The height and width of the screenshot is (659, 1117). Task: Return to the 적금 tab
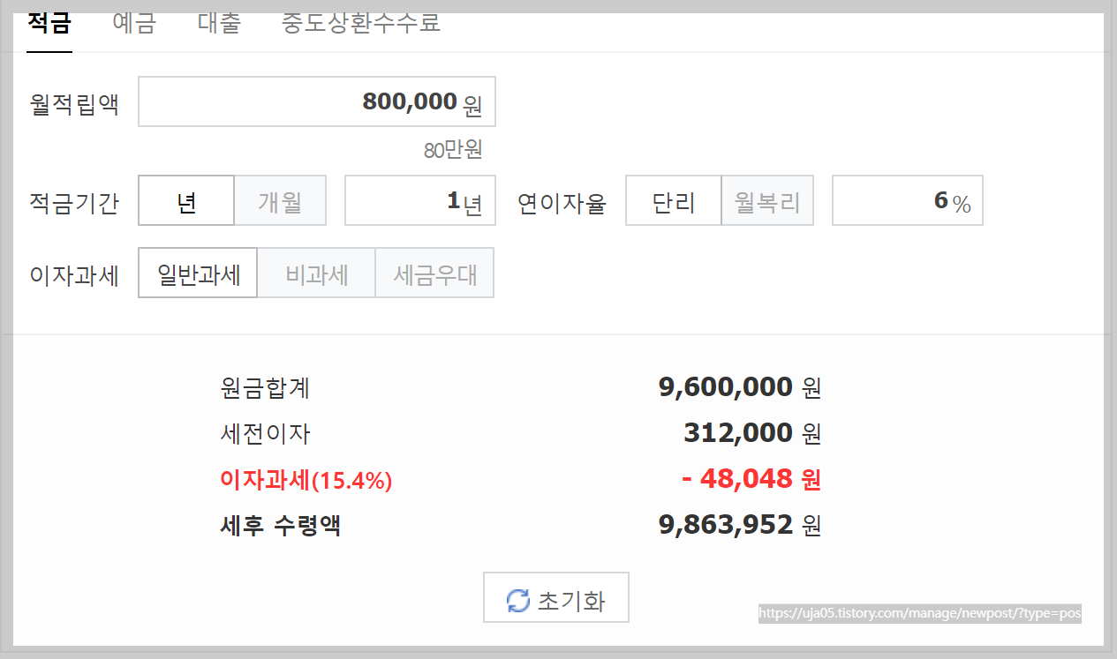point(49,24)
